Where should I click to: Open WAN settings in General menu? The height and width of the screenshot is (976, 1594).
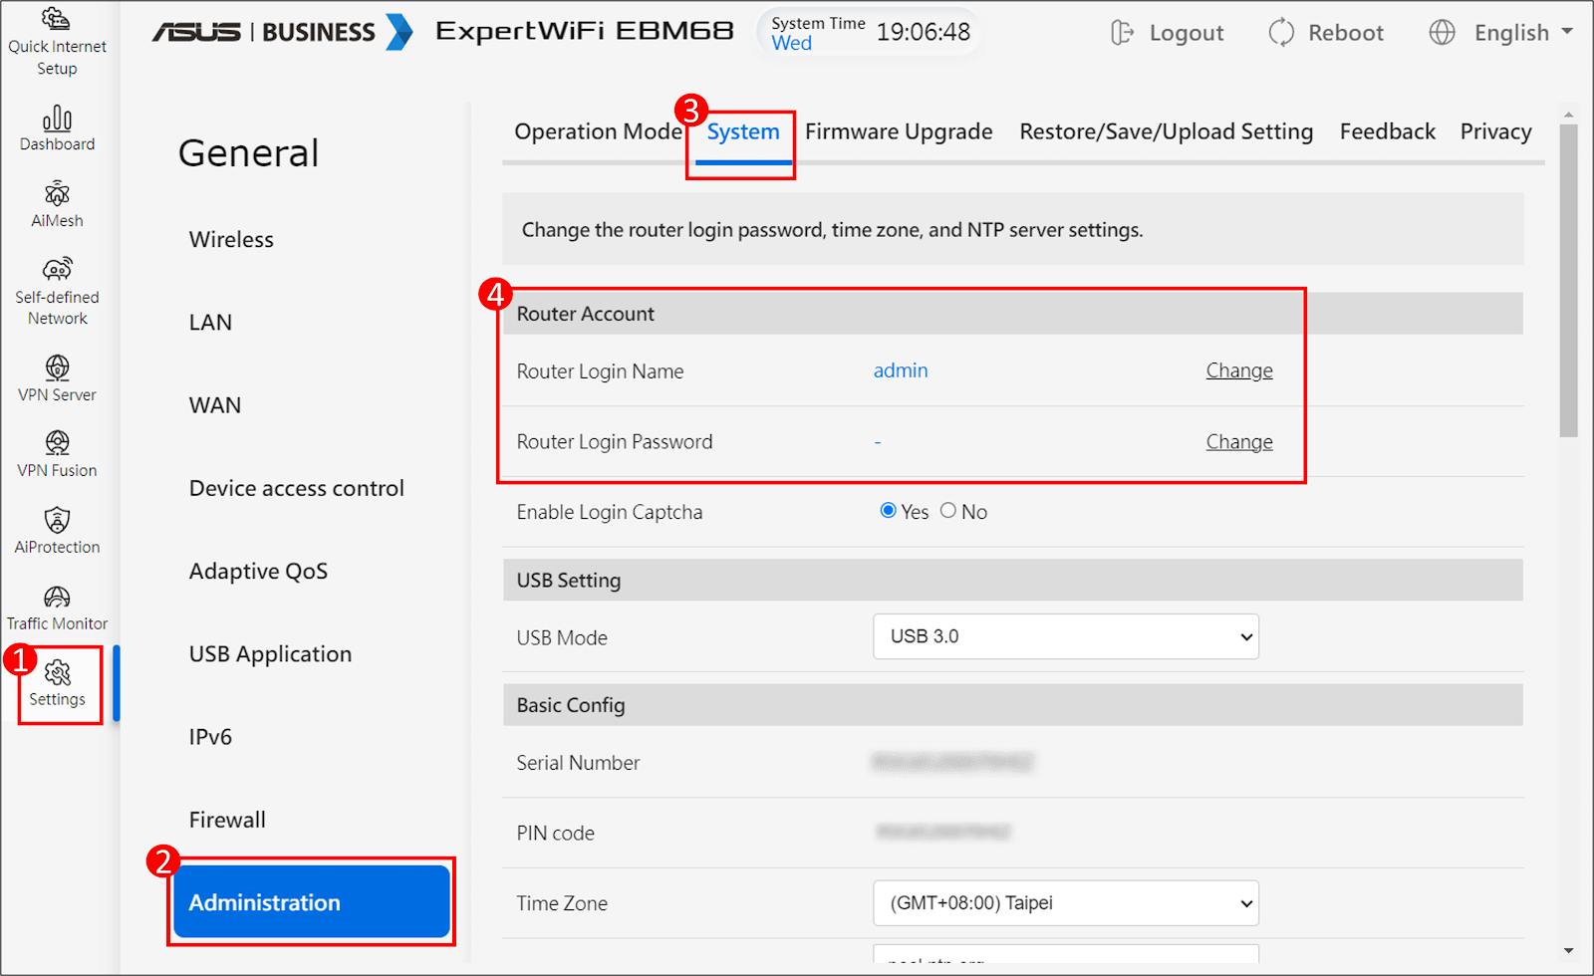[x=215, y=405]
